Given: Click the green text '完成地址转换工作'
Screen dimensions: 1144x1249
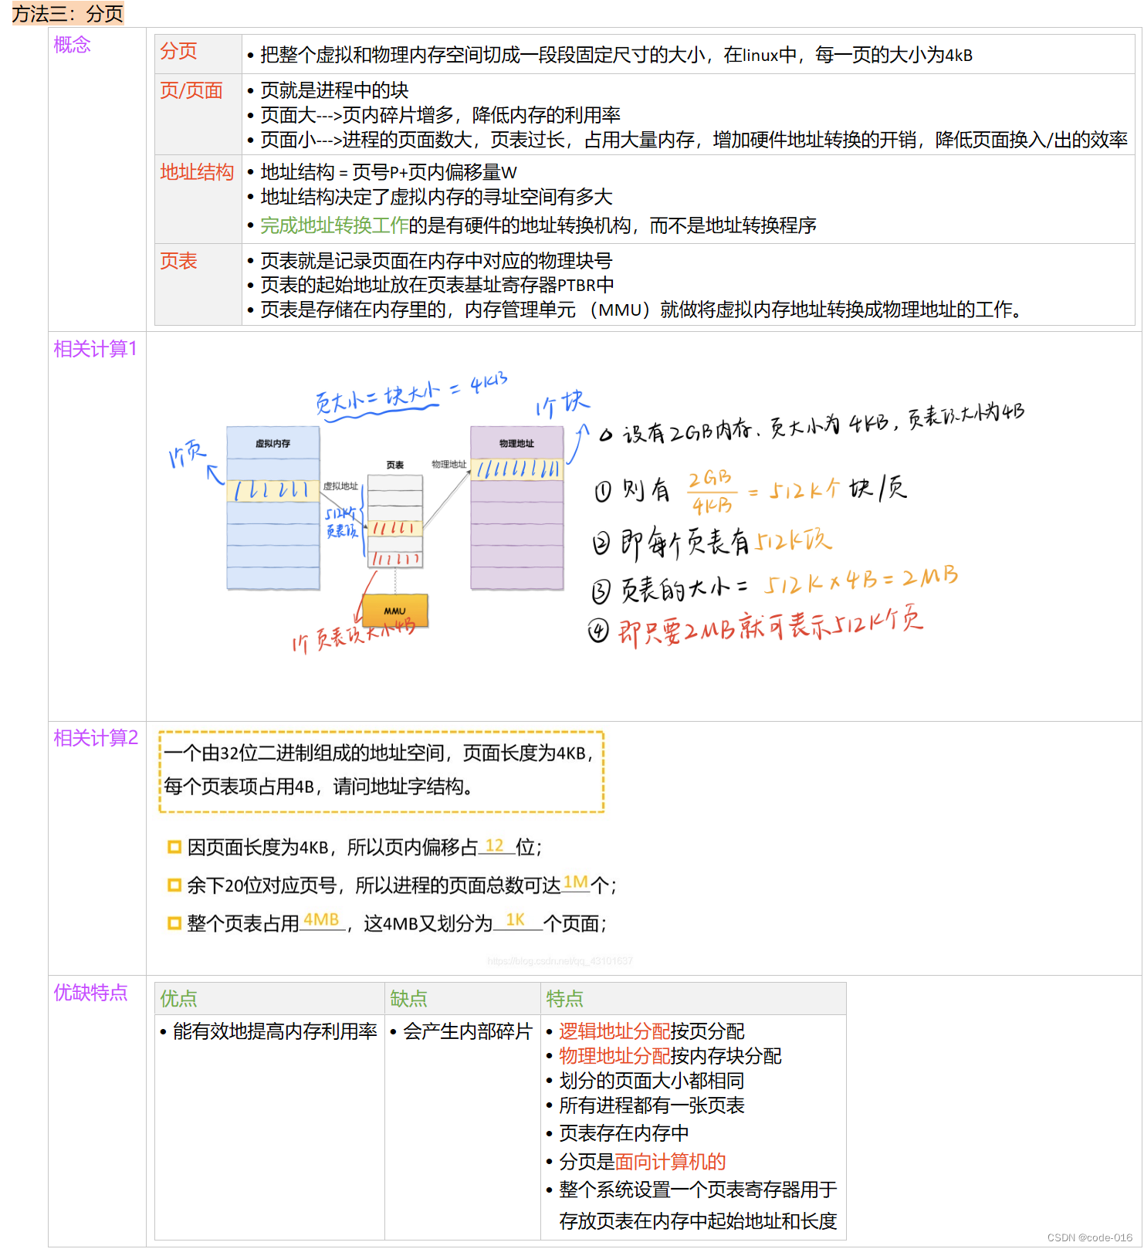Looking at the screenshot, I should tap(334, 225).
